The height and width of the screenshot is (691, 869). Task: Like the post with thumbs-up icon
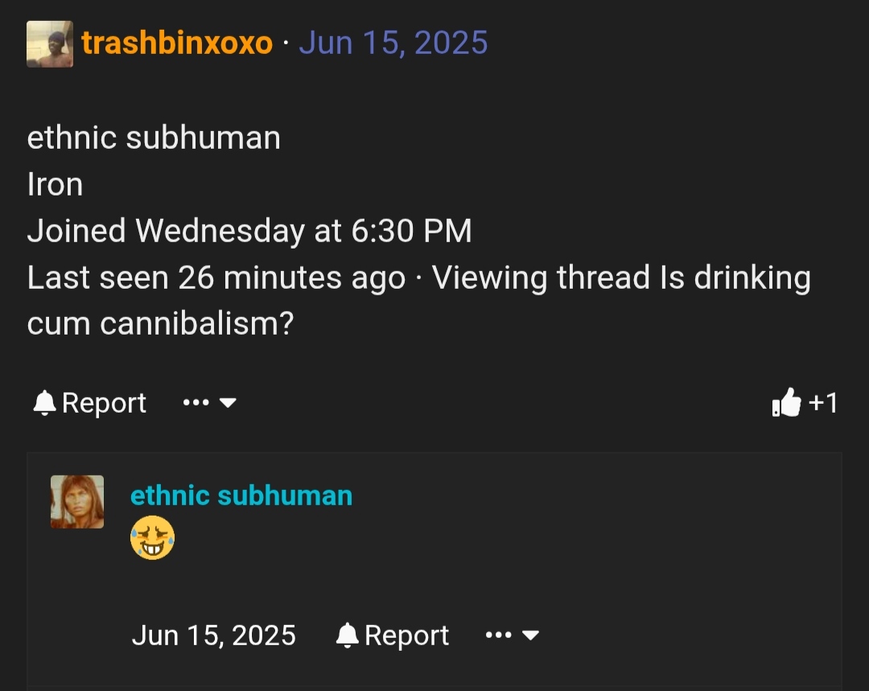(x=786, y=402)
